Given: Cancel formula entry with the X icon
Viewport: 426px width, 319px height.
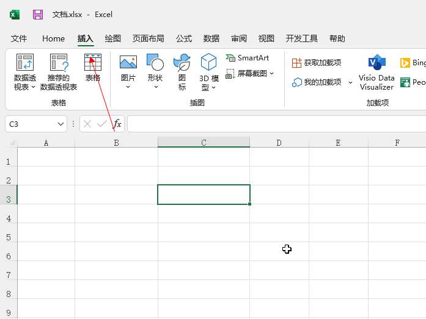Looking at the screenshot, I should (x=87, y=124).
